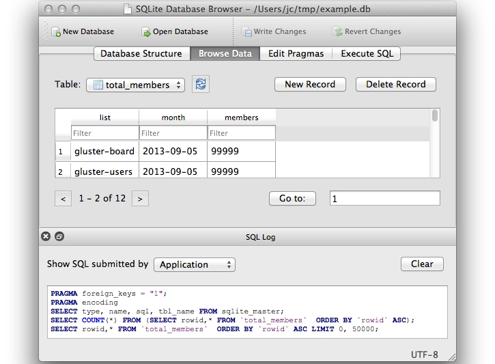This screenshot has height=364, width=495.
Task: Open the Table selector showing total_members
Action: click(x=135, y=85)
